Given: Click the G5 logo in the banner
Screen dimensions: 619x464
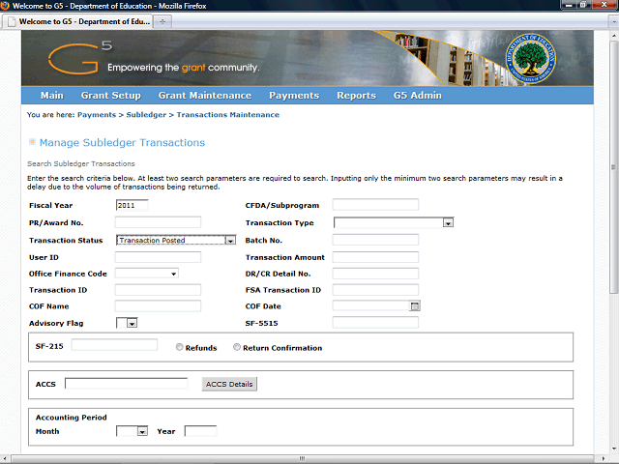Looking at the screenshot, I should click(80, 58).
